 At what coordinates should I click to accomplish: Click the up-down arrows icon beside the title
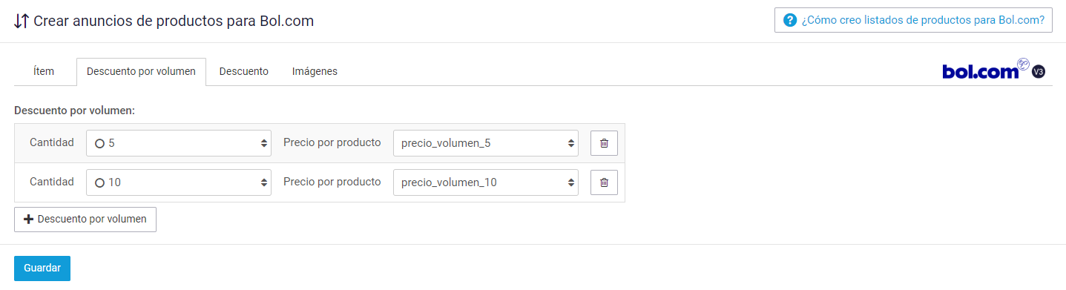click(x=22, y=21)
